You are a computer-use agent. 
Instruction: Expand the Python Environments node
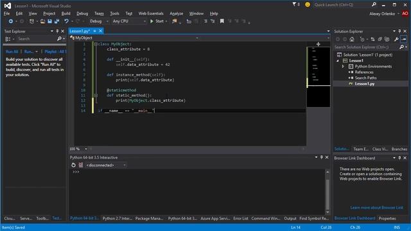(x=343, y=67)
